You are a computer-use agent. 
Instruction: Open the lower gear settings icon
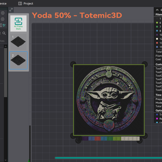point(3,19)
